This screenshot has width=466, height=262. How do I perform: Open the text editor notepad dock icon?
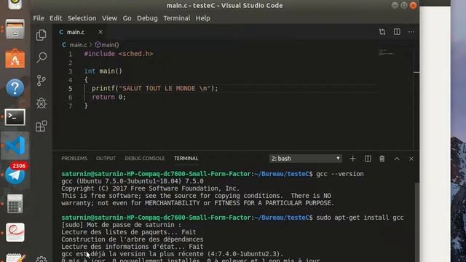15,258
